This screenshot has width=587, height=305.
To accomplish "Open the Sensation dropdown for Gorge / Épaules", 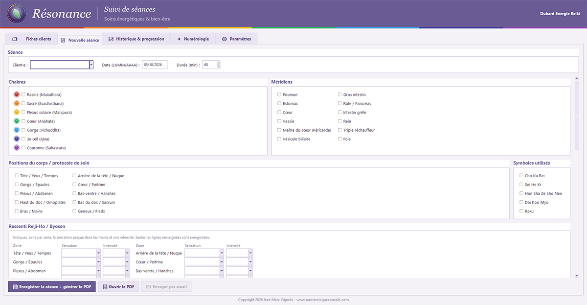I will click(99, 262).
